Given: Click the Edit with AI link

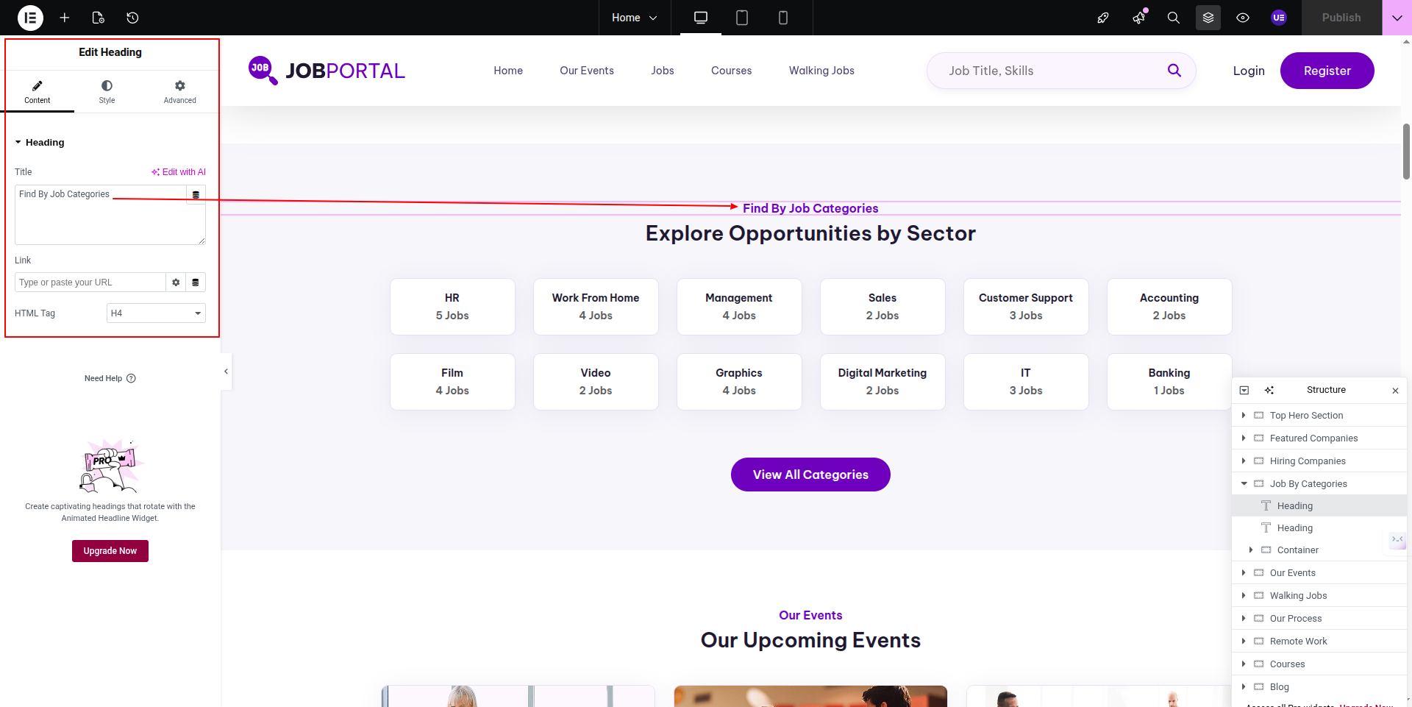Looking at the screenshot, I should pyautogui.click(x=179, y=172).
